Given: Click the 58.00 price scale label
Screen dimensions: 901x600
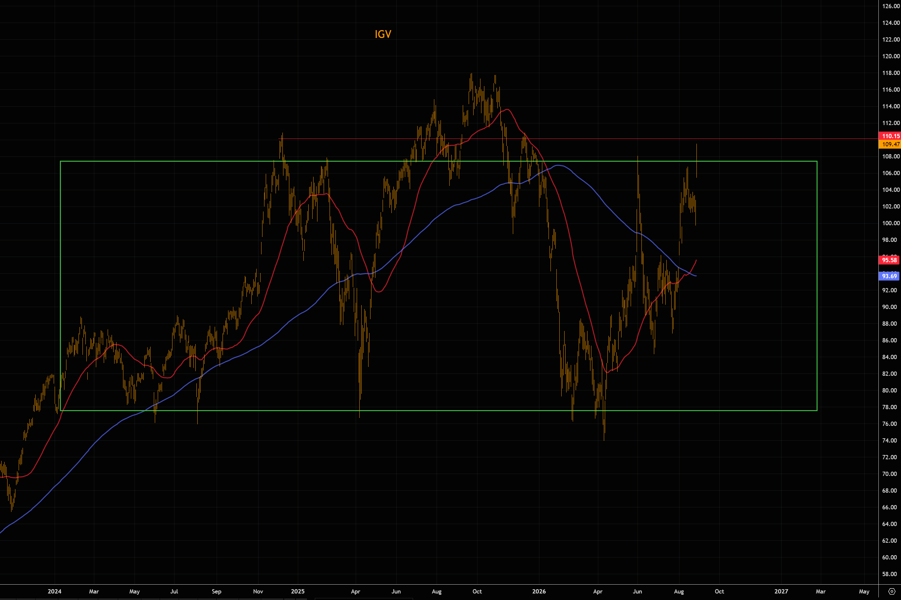Looking at the screenshot, I should click(890, 574).
